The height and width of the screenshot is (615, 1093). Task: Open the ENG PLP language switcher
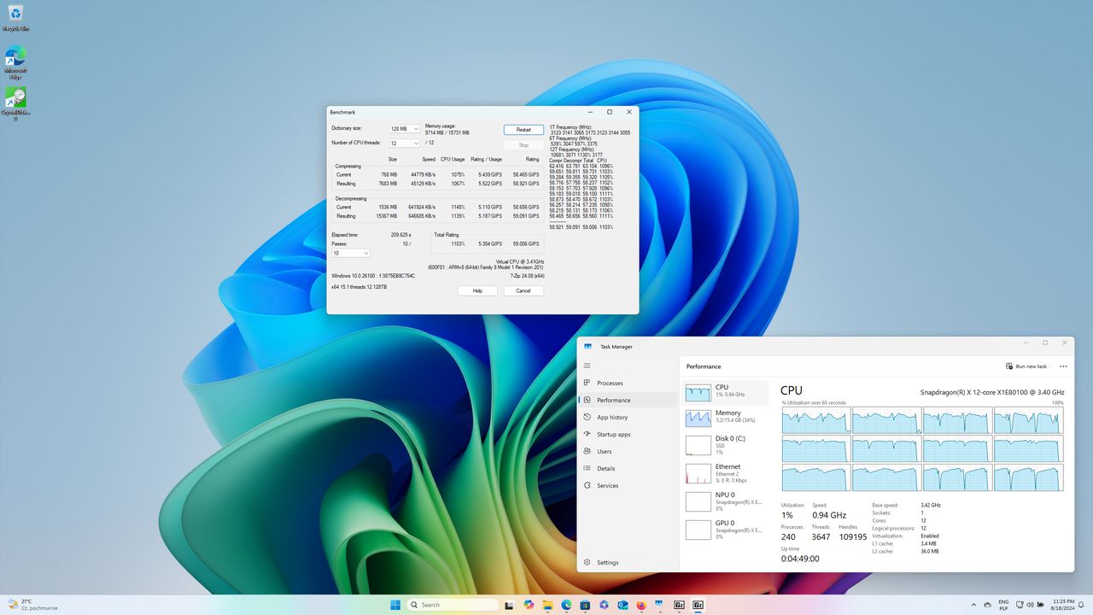point(1003,605)
